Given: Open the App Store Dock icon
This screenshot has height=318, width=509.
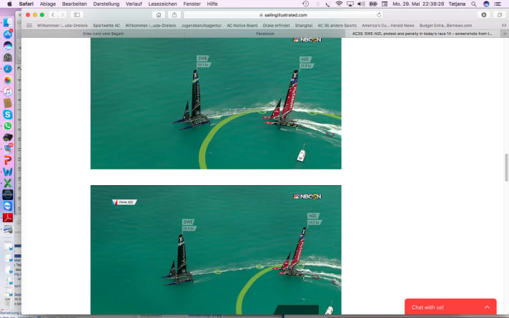Looking at the screenshot, I should click(7, 34).
